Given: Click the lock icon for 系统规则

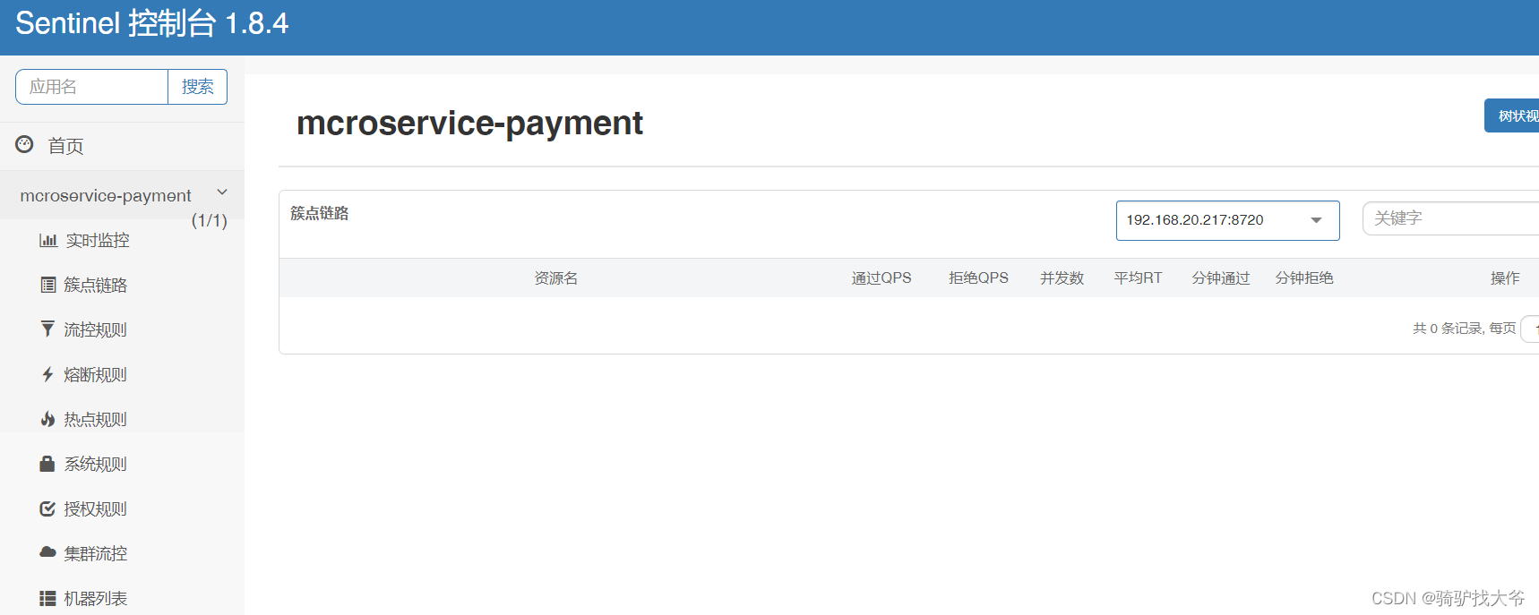Looking at the screenshot, I should (x=47, y=464).
